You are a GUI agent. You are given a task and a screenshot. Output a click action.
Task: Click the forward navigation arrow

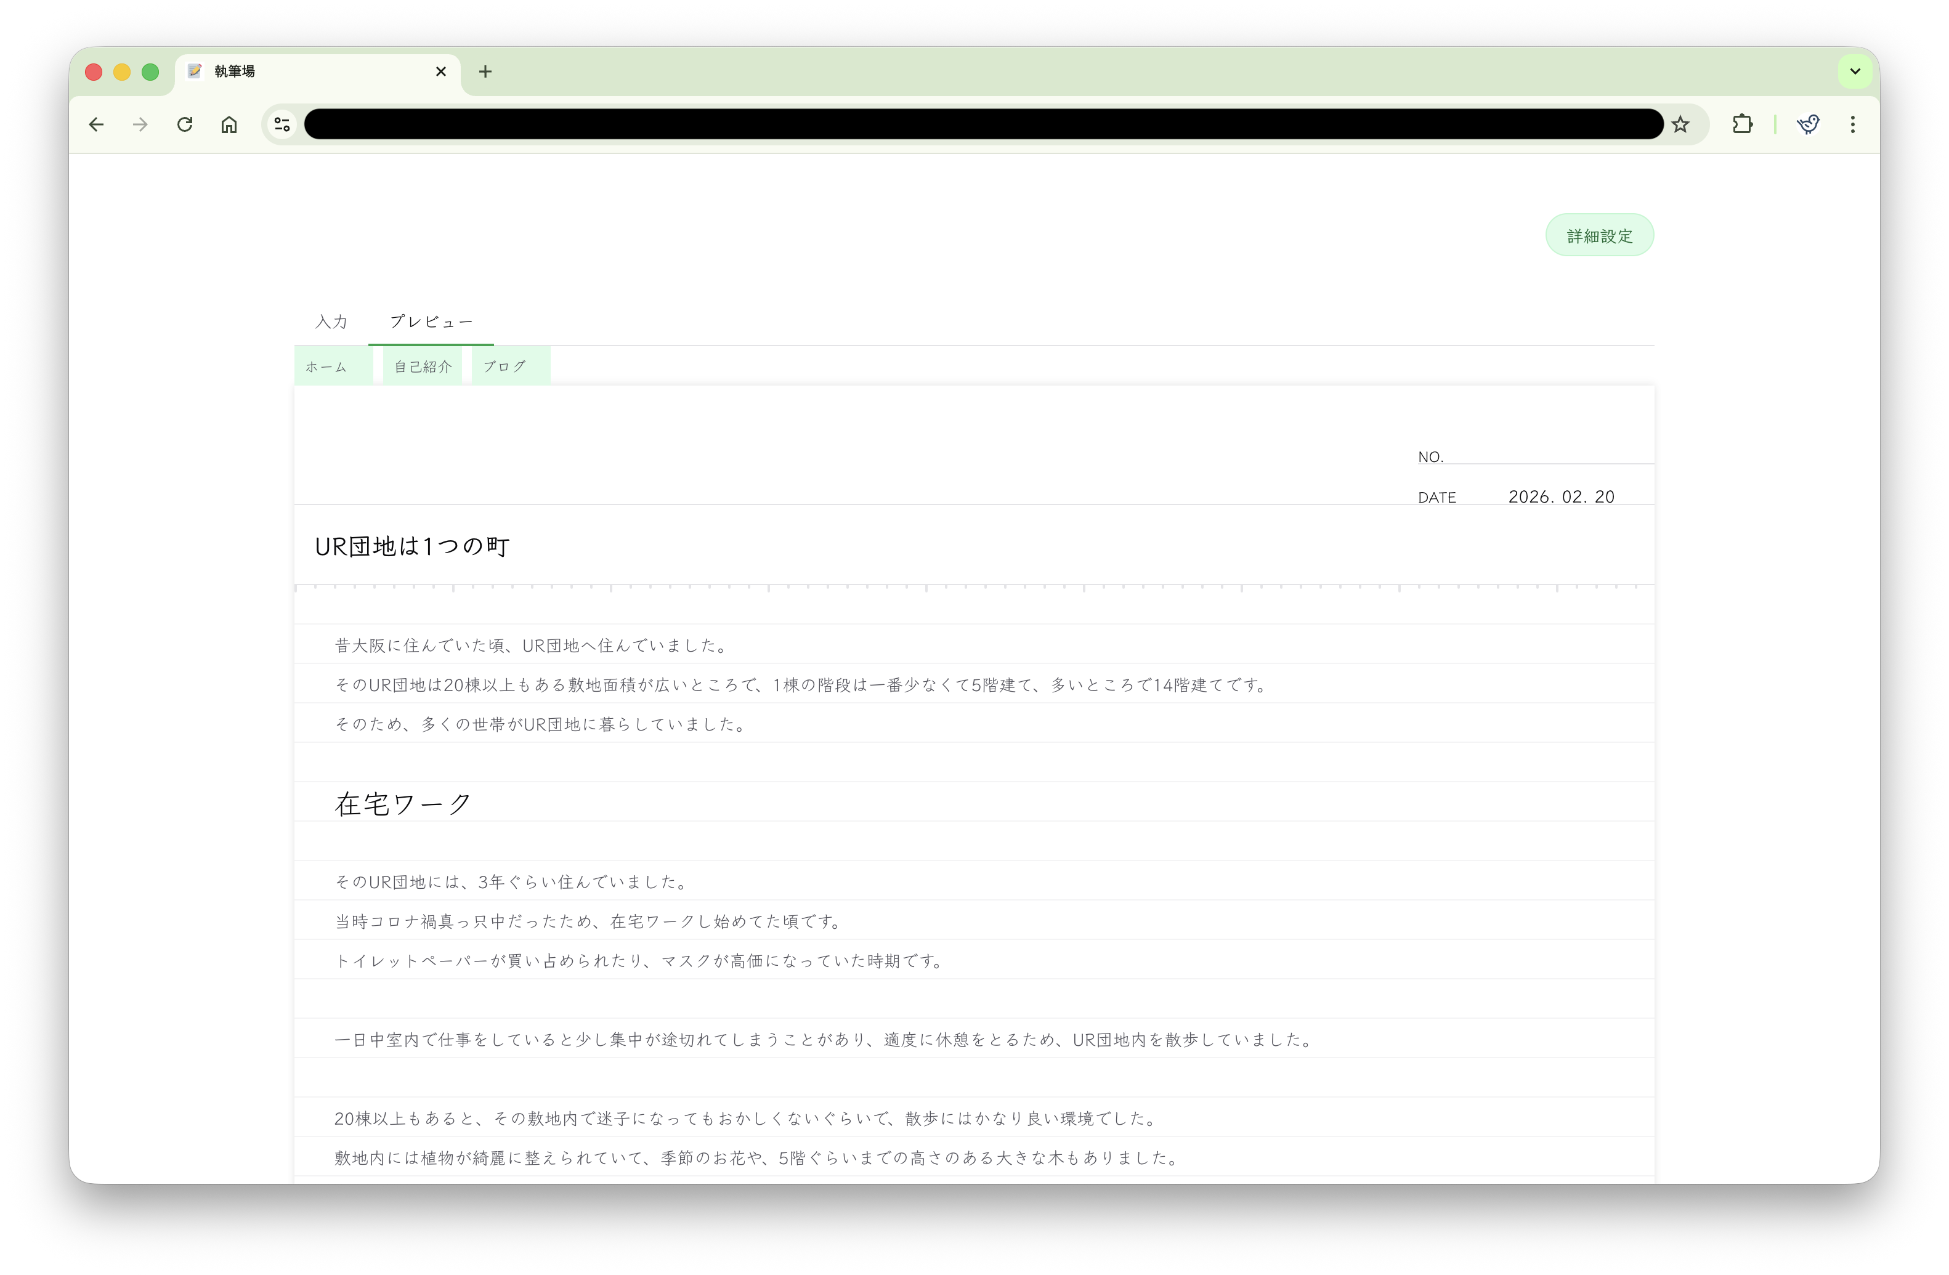point(140,124)
